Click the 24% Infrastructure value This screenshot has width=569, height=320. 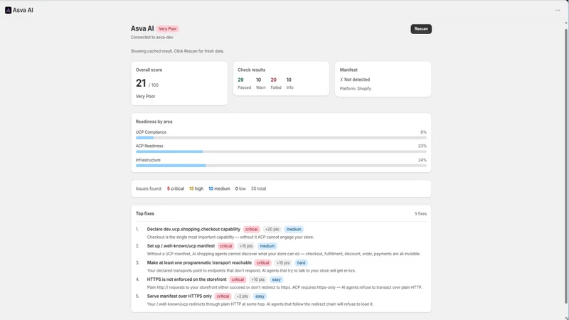(422, 160)
